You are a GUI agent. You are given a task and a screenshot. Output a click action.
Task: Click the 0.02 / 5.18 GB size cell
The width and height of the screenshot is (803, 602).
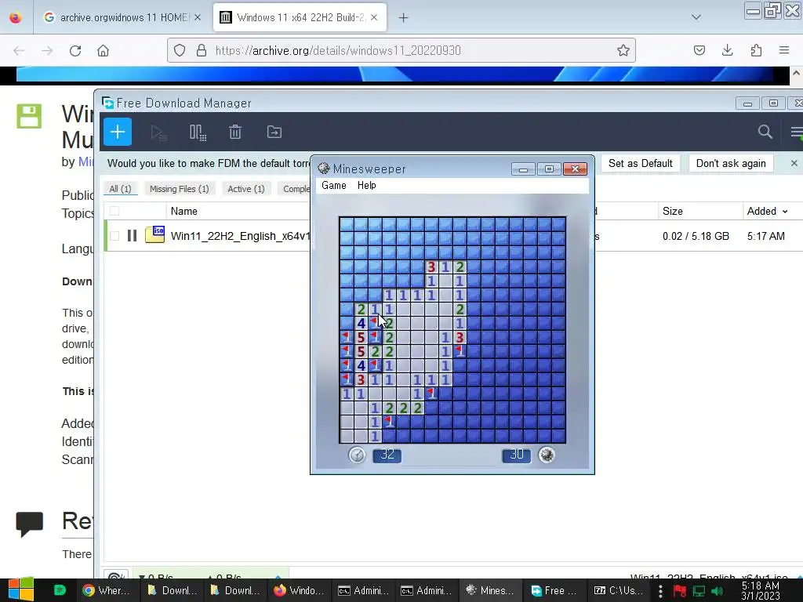[696, 236]
